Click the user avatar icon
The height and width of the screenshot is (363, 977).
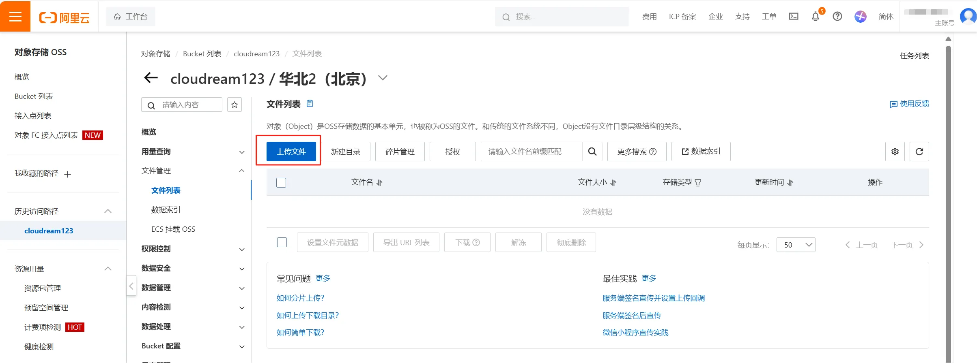pyautogui.click(x=968, y=17)
